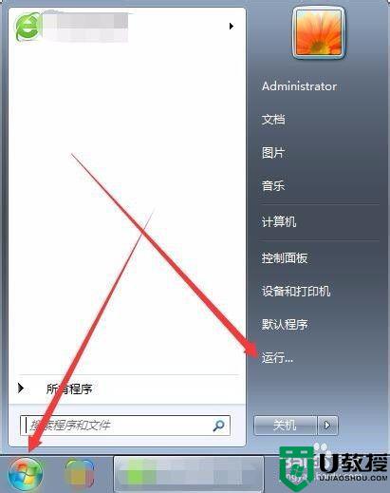Expand 所有程序 arrow
The height and width of the screenshot is (493, 390).
pos(21,388)
